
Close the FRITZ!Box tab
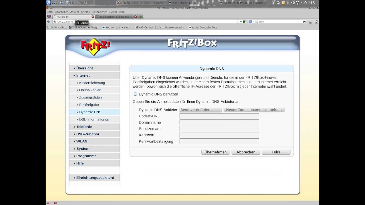[93, 17]
